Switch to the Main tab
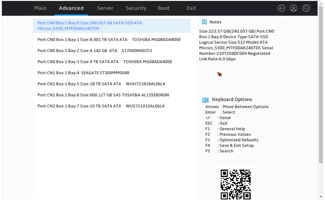Image resolution: width=325 pixels, height=201 pixels. click(40, 8)
